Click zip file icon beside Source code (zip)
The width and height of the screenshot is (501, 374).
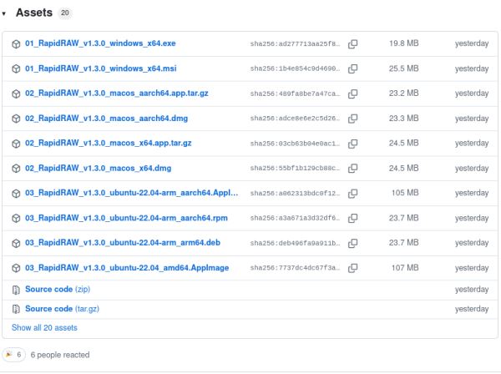[16, 290]
